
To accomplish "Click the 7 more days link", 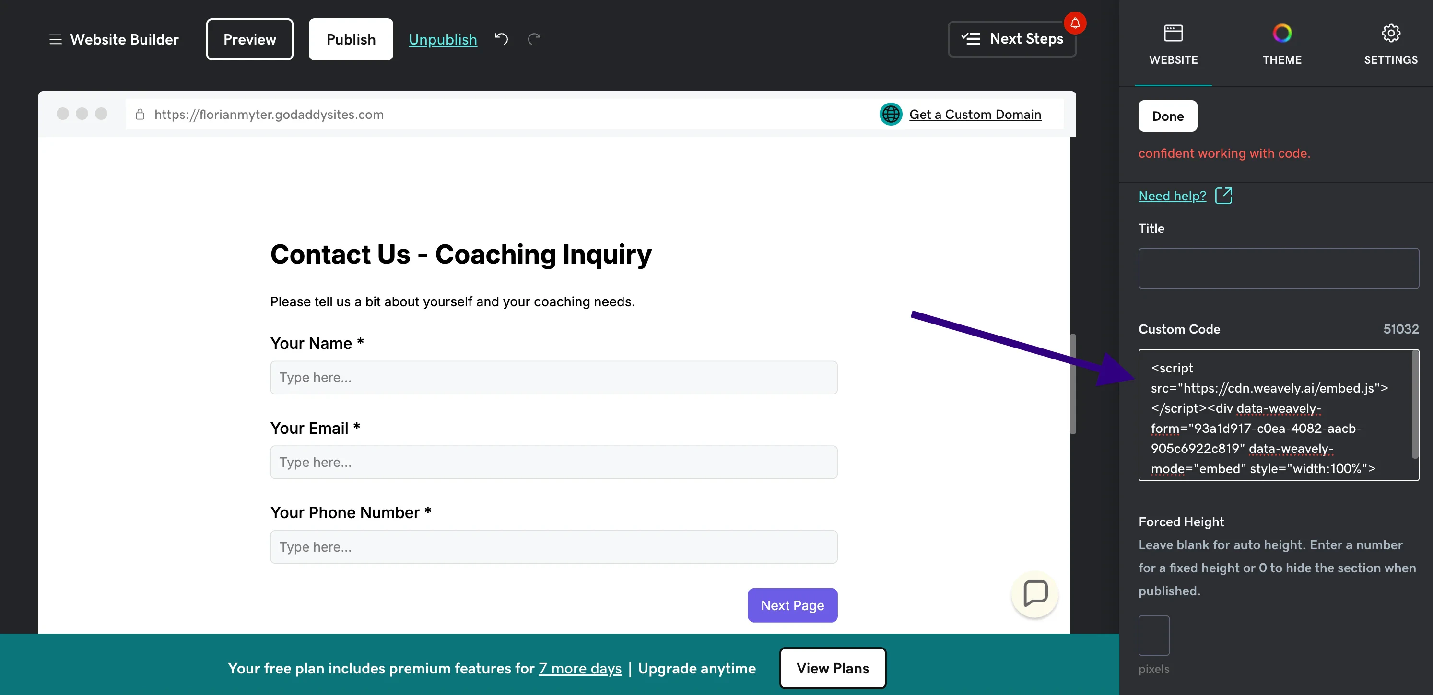I will [580, 668].
